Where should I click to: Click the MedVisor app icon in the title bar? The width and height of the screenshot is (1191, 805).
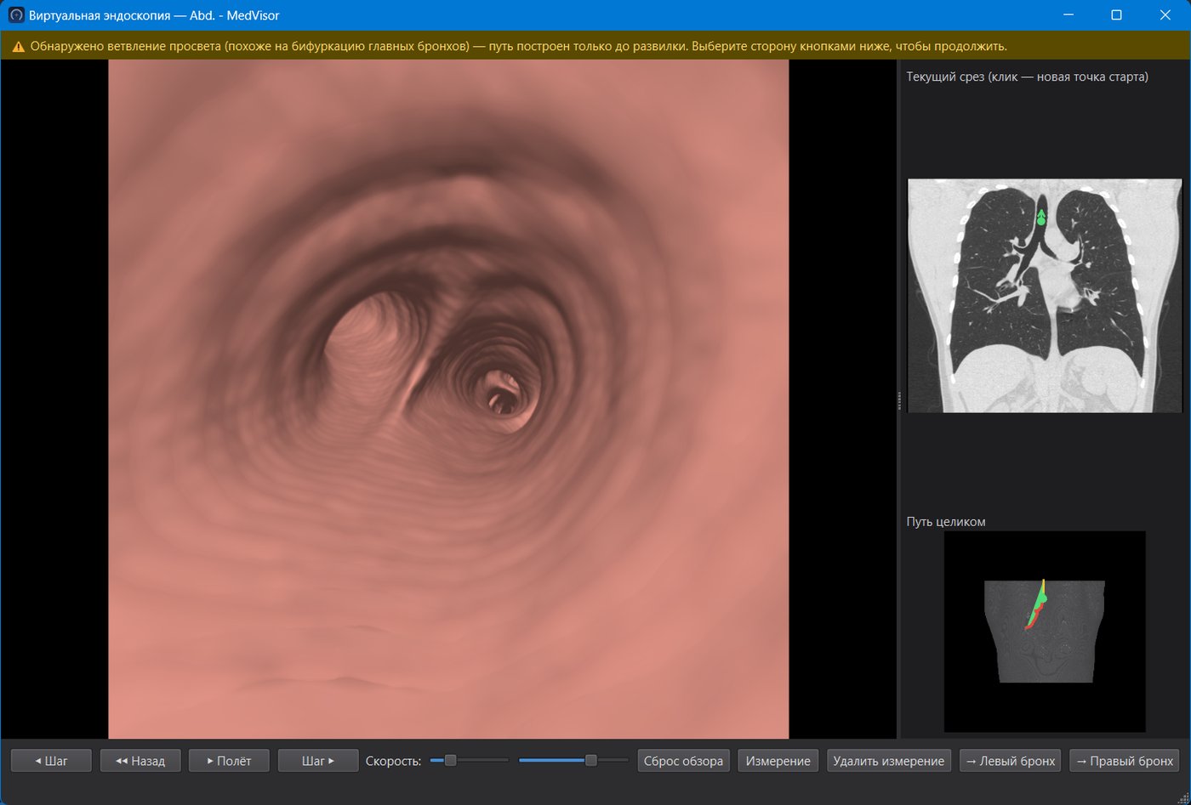click(16, 15)
